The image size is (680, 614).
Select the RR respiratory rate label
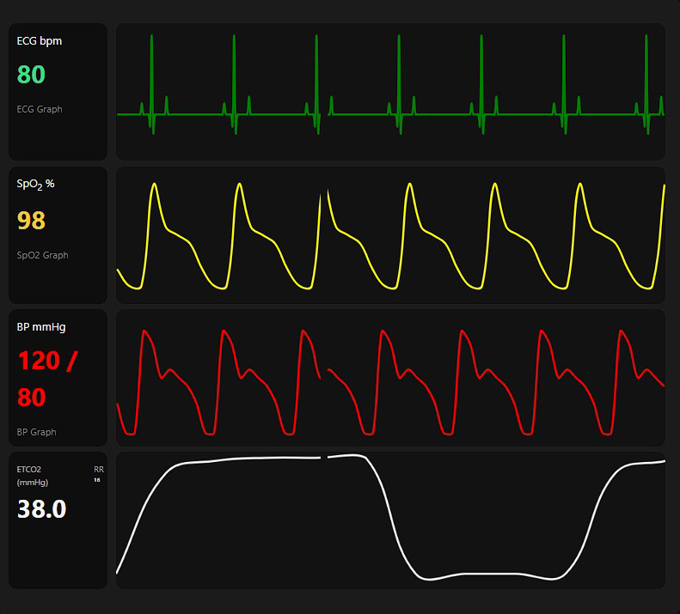pyautogui.click(x=98, y=470)
